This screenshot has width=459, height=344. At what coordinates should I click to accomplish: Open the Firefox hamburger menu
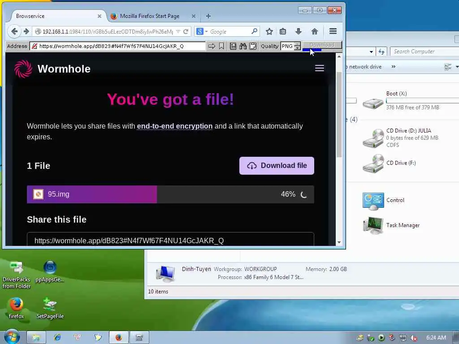pos(333,31)
